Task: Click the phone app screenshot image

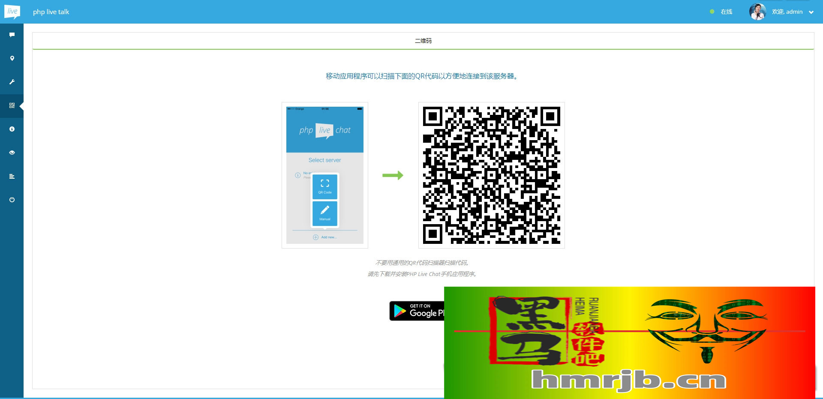Action: tap(325, 175)
